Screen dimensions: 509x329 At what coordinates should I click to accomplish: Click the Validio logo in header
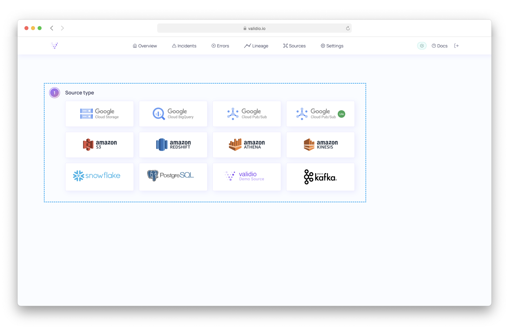coord(54,46)
